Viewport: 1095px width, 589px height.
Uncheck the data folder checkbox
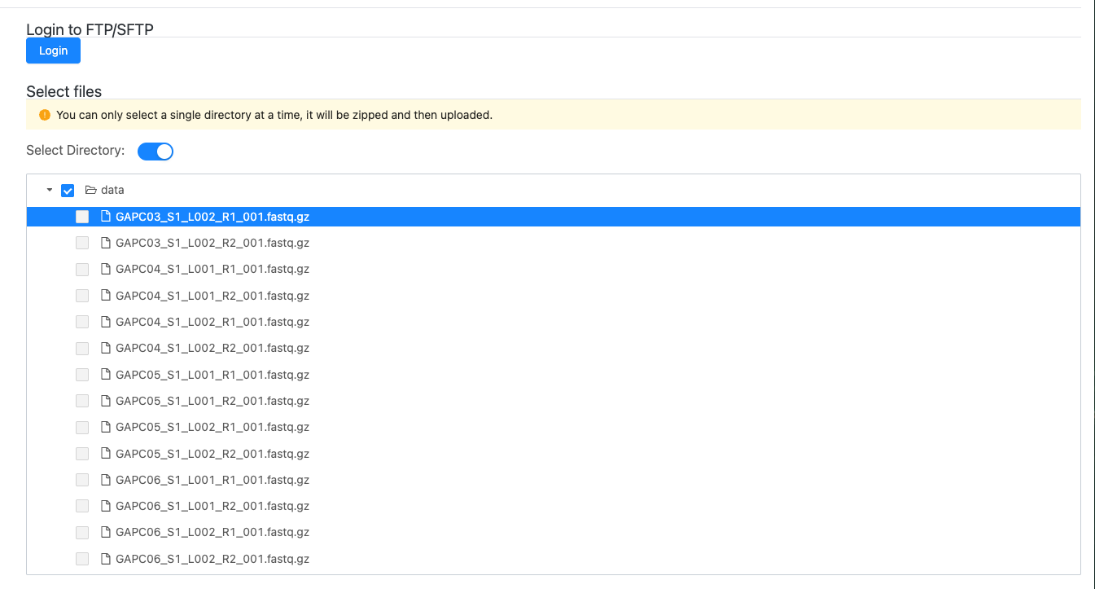68,190
